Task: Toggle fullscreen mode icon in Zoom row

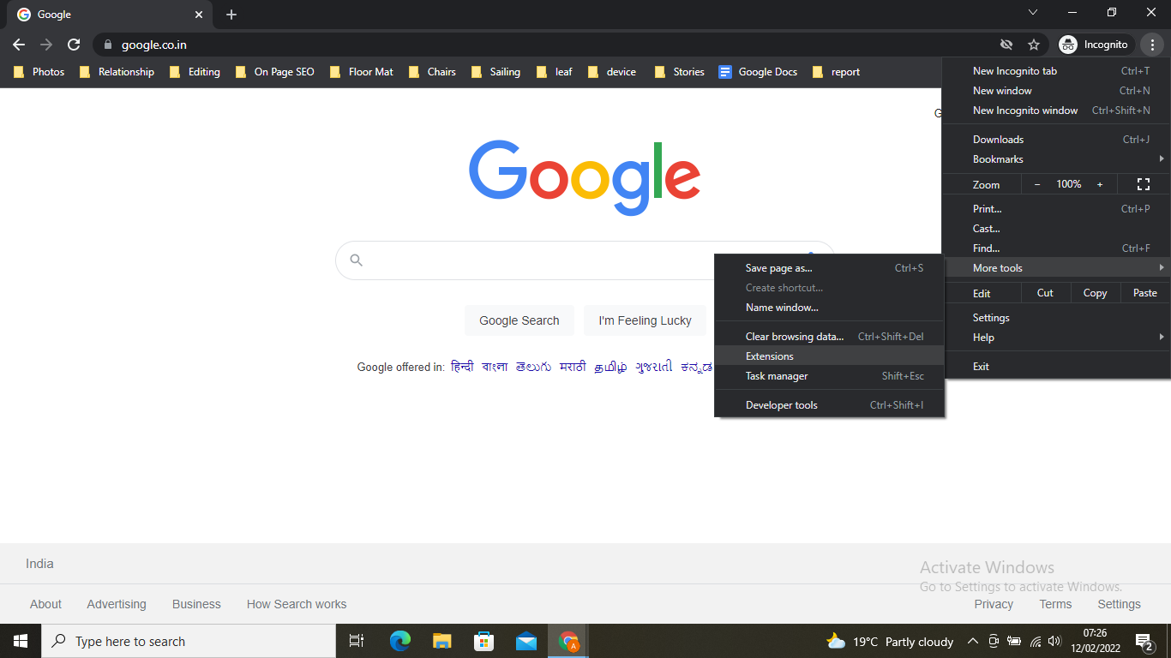Action: pyautogui.click(x=1143, y=184)
